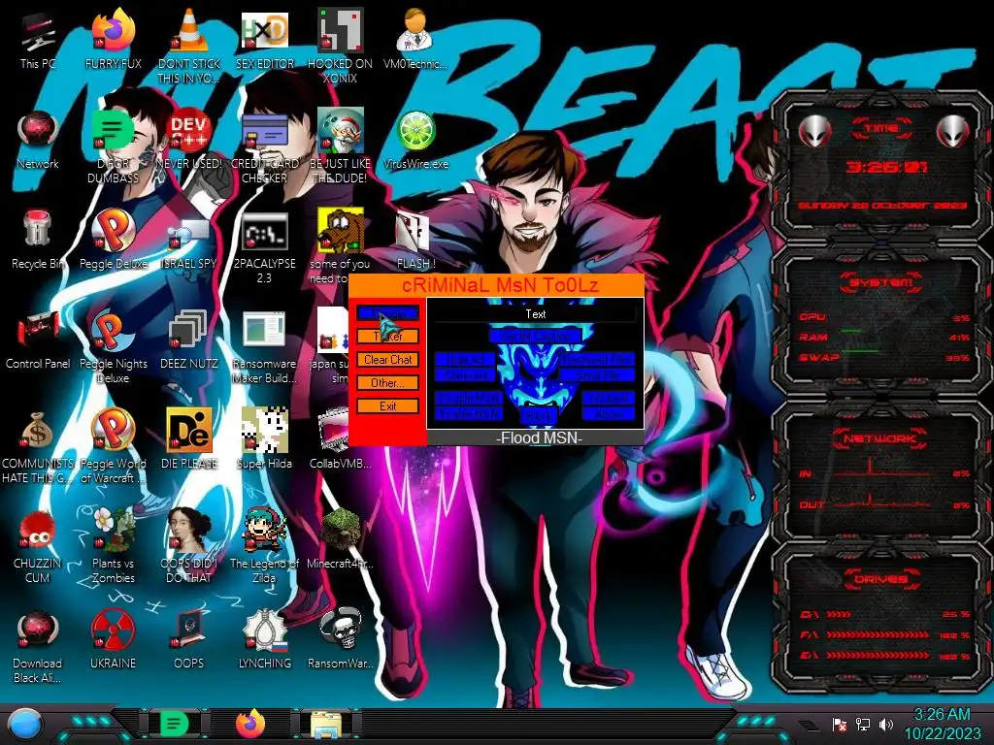The image size is (994, 745).
Task: Open the Ransomware Maker Build... icon
Action: pos(264,347)
